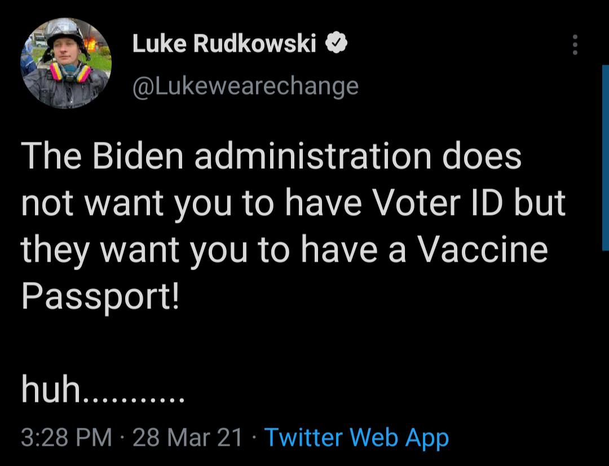Open the @Lukewearechange handle link
609x466 pixels.
point(245,86)
